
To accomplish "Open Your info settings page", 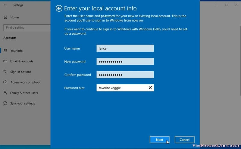I will [17, 51].
